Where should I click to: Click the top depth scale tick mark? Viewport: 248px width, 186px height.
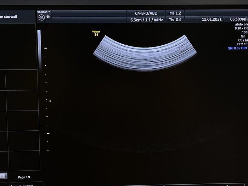[x=45, y=48]
